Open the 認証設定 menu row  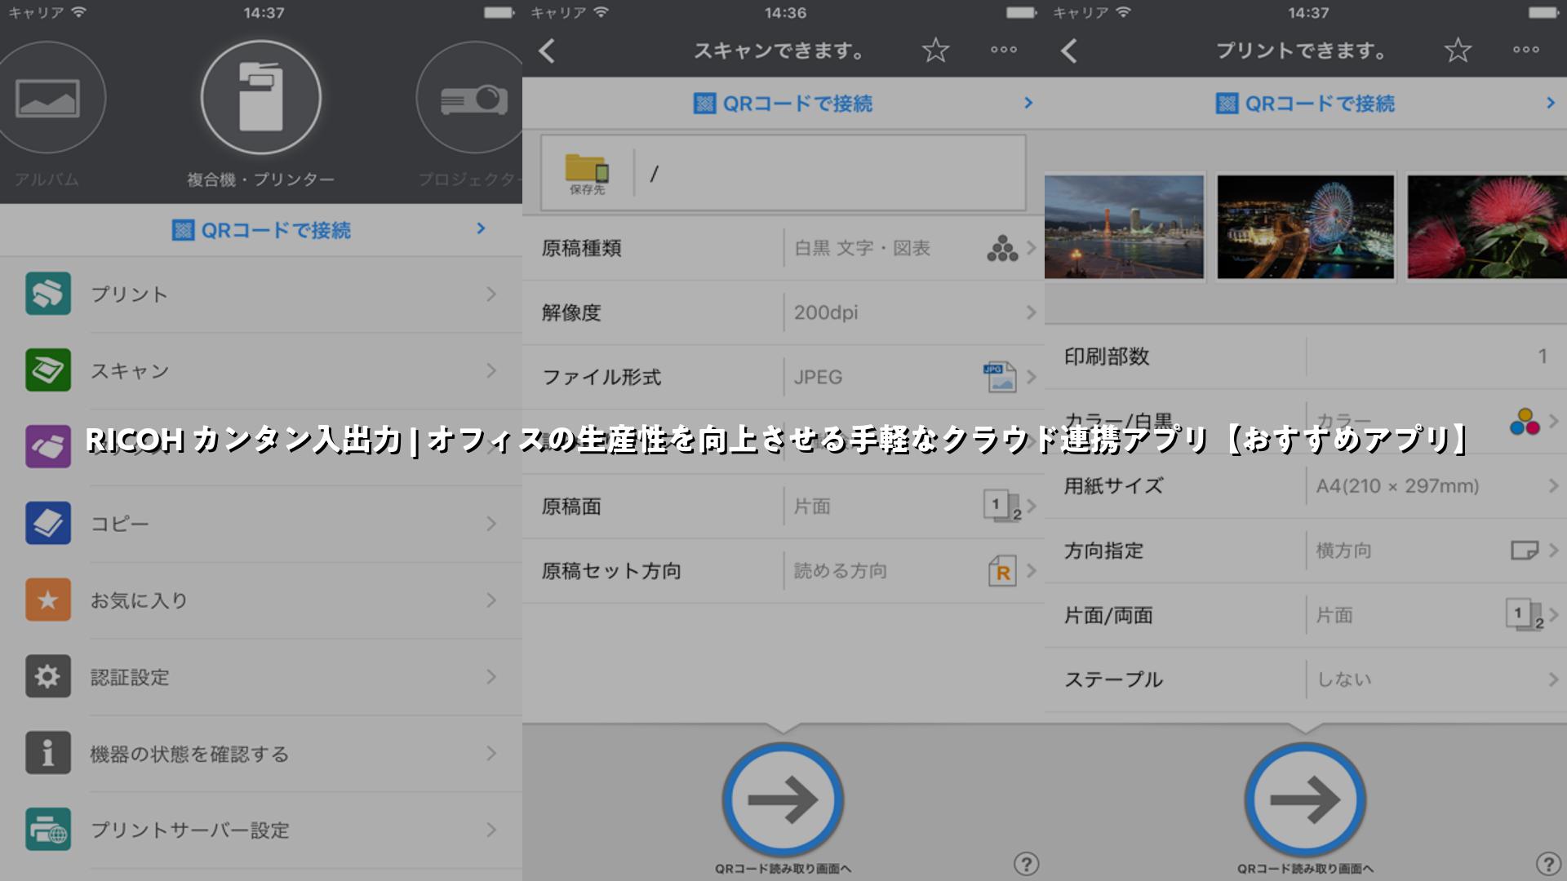(x=261, y=677)
